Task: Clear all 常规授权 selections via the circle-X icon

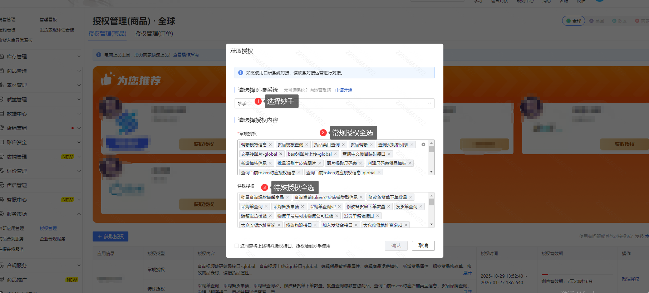Action: 423,145
